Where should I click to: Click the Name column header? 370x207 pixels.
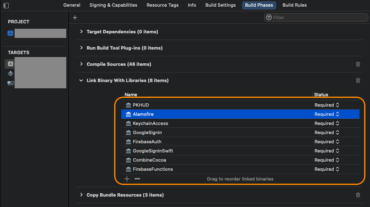coord(131,95)
